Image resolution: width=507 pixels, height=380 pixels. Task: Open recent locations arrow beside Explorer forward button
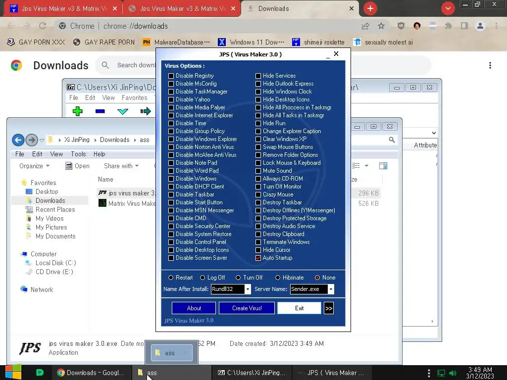[42, 140]
